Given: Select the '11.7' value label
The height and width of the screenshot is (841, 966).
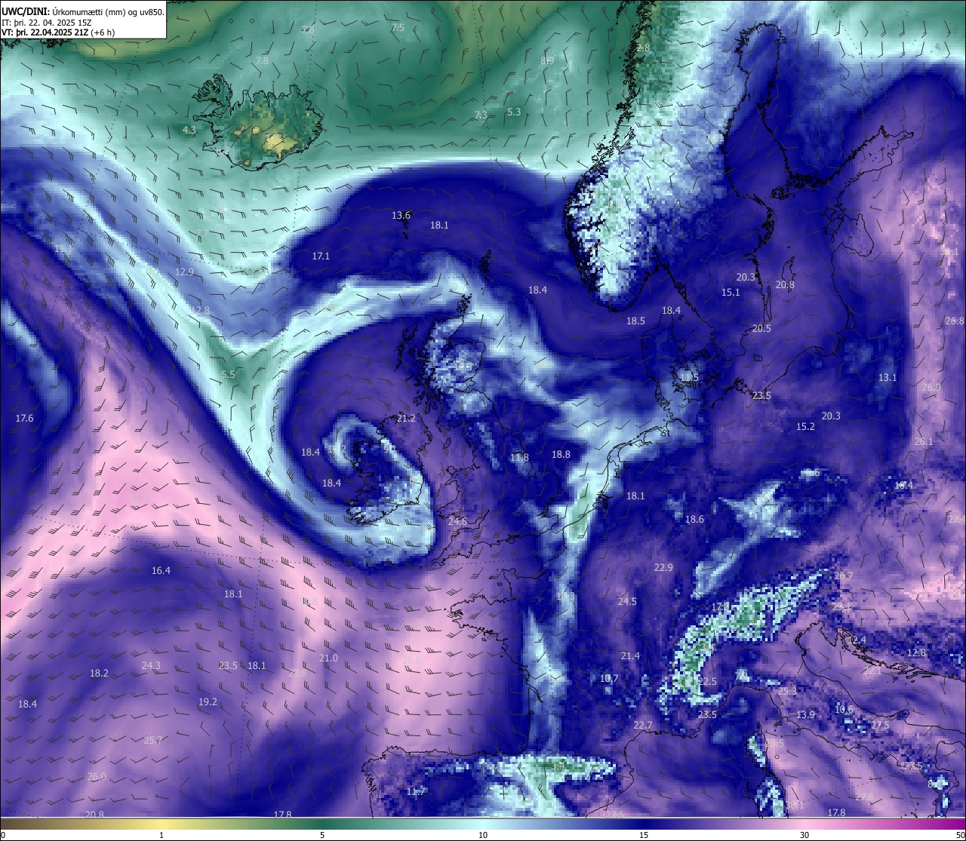Looking at the screenshot, I should [417, 792].
